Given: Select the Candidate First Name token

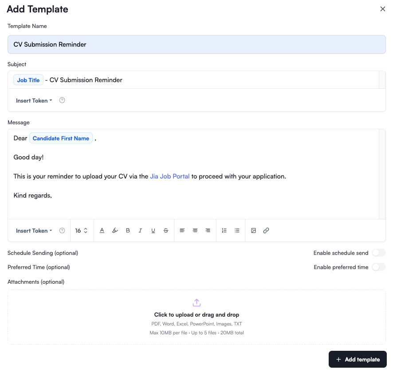Looking at the screenshot, I should [x=61, y=138].
